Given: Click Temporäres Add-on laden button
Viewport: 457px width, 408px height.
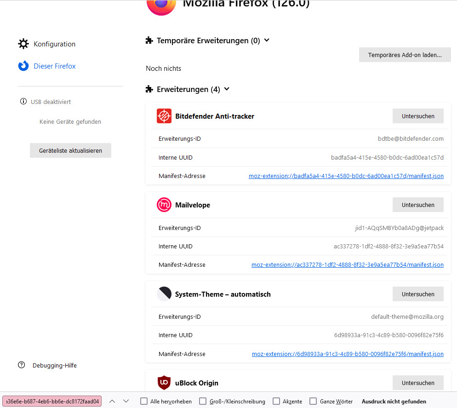Looking at the screenshot, I should point(405,55).
